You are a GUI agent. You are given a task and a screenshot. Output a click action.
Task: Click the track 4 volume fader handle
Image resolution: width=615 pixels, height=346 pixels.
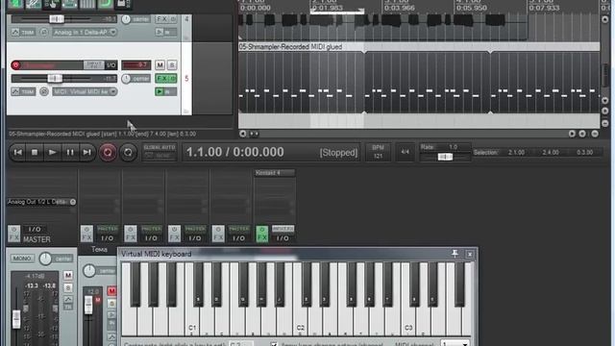click(57, 19)
